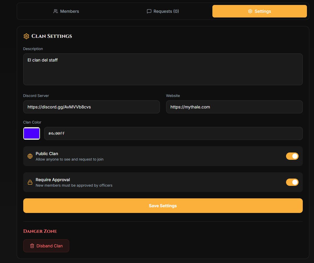Click the Clan Color label
Image resolution: width=314 pixels, height=263 pixels.
[32, 122]
